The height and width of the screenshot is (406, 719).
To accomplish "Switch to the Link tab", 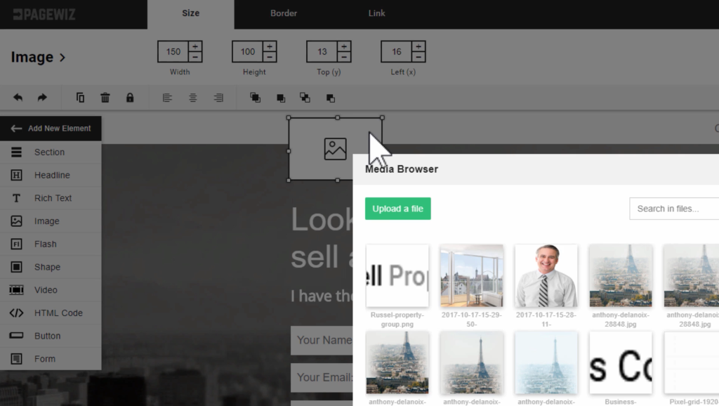I will point(376,13).
